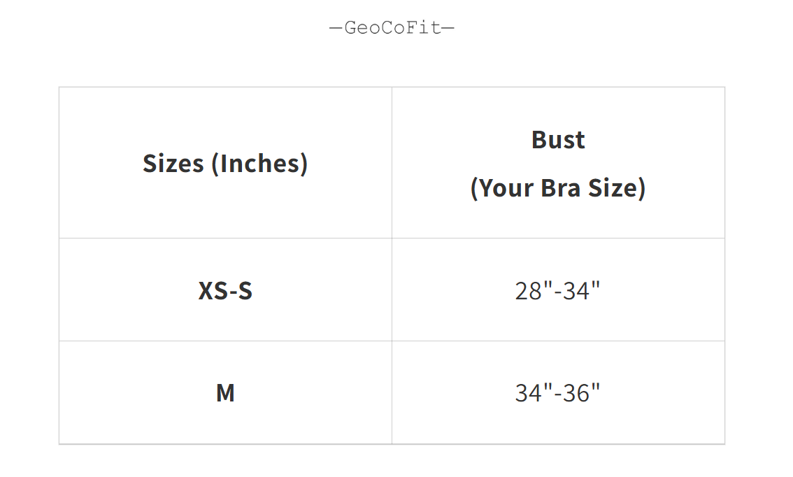Click the dash after the GeoCoFit title
This screenshot has width=793, height=477.
point(448,28)
